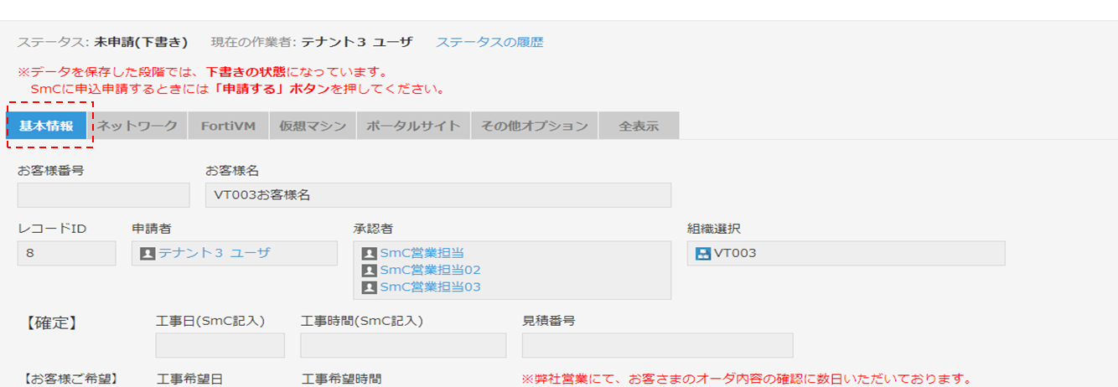Click the お客様名 field containing VT003お客様名
This screenshot has width=1118, height=387.
438,194
